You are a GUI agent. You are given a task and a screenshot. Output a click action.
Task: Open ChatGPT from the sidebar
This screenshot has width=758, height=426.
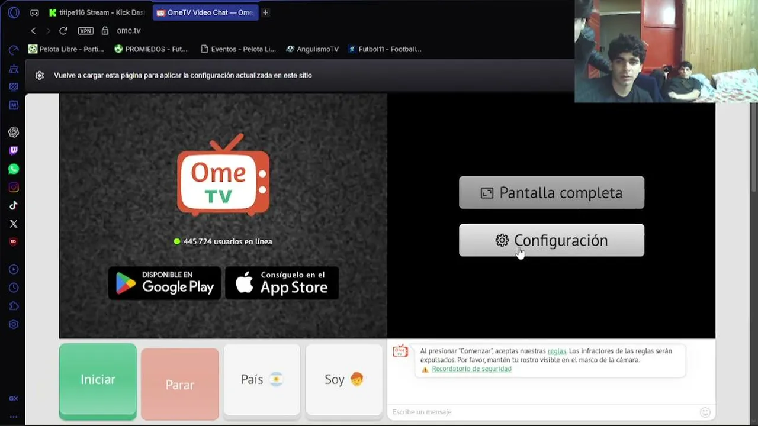[14, 132]
